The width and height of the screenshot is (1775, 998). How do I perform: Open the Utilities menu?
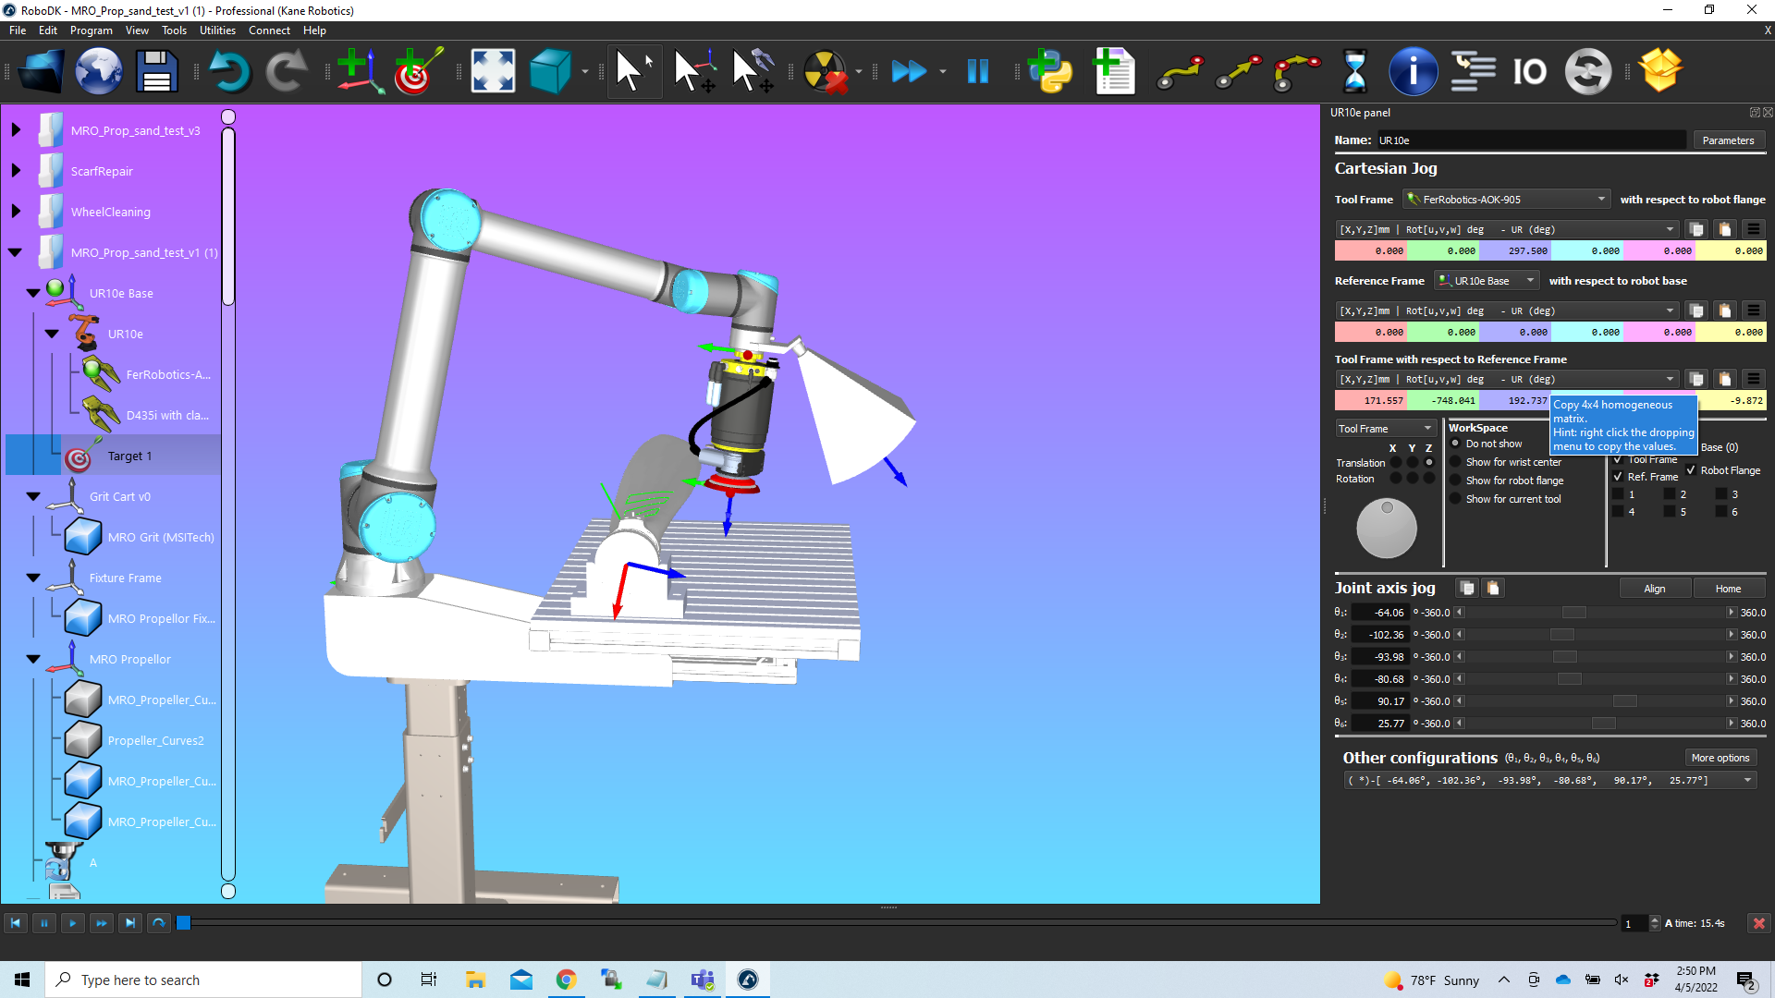pos(217,30)
